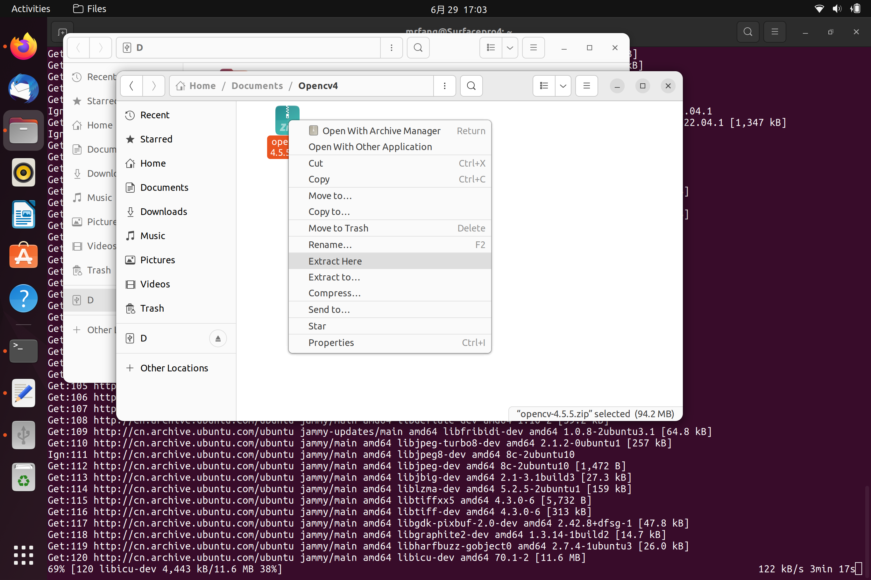Viewport: 871px width, 580px height.
Task: Switch to list view in D window
Action: 491,48
